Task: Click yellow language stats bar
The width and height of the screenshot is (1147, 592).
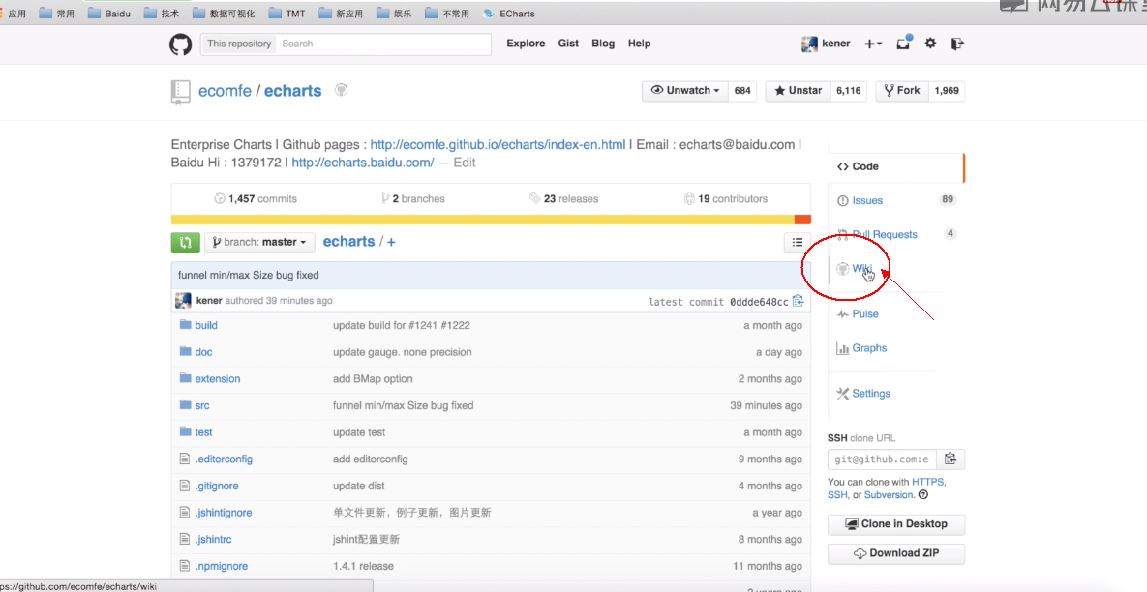Action: tap(483, 220)
